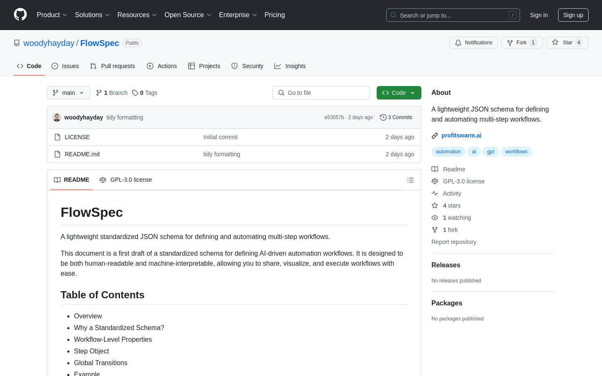
Task: Open the GitHub homepage logo
Action: coord(20,15)
